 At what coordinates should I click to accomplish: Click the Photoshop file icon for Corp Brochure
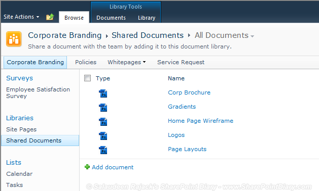coord(103,93)
